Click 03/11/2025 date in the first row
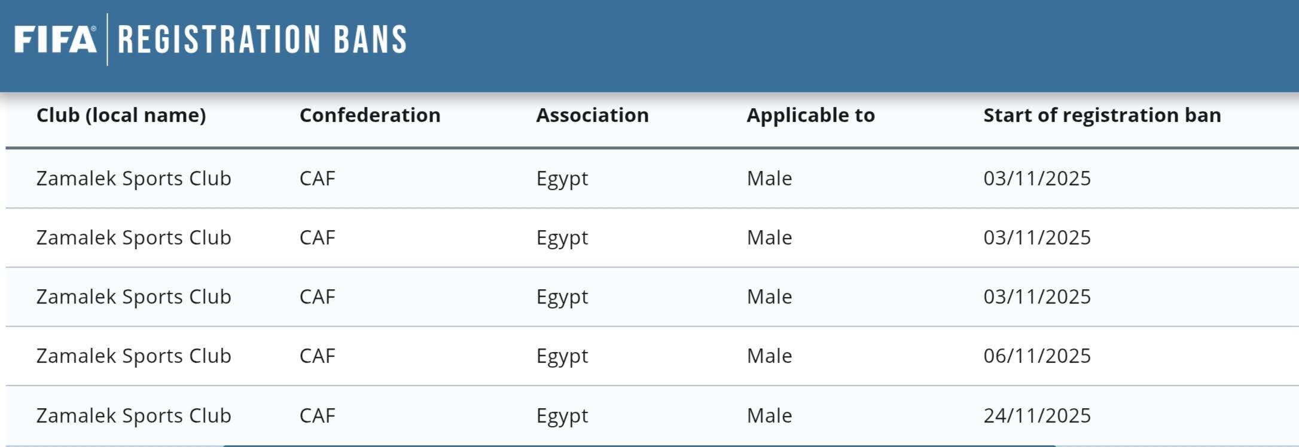Viewport: 1299px width, 447px height. click(x=1036, y=179)
